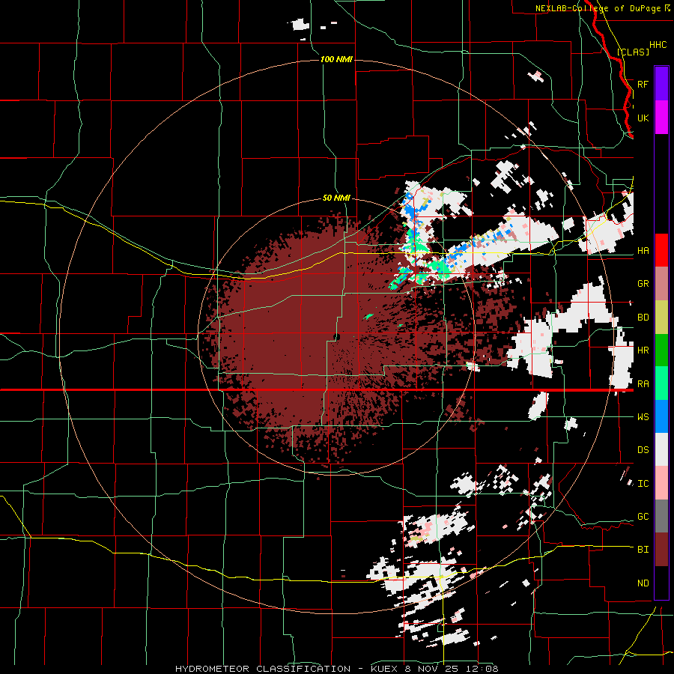Click the bright green RA legend swatch

[661, 383]
